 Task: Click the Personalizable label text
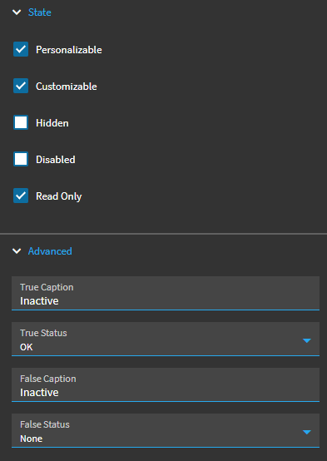pyautogui.click(x=69, y=50)
